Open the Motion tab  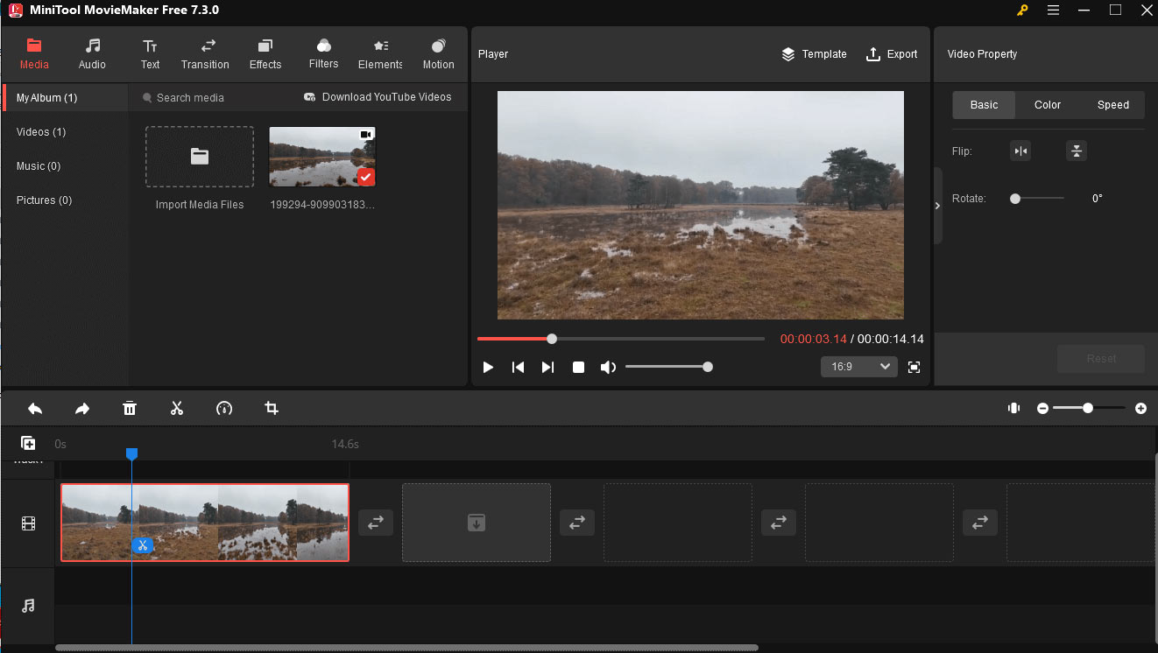(x=438, y=54)
